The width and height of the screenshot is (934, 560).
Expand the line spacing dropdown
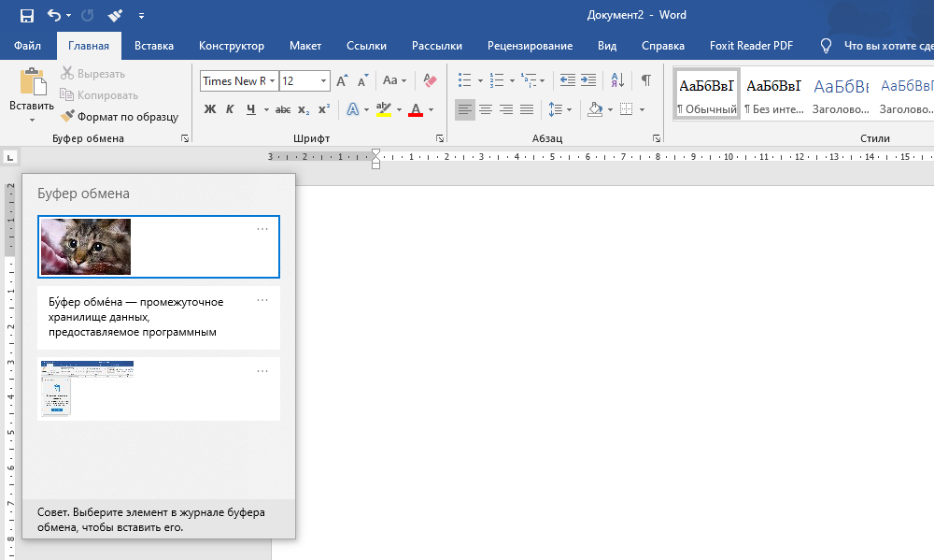click(x=569, y=109)
